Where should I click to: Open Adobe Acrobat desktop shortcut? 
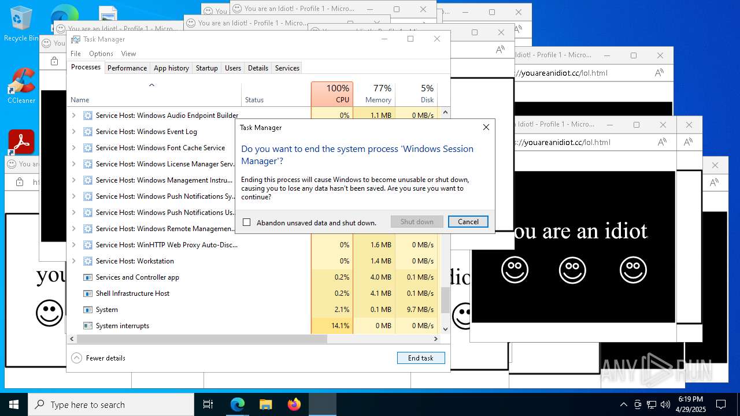click(21, 142)
